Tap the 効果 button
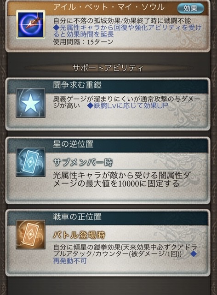This screenshot has width=217, height=295. [190, 8]
